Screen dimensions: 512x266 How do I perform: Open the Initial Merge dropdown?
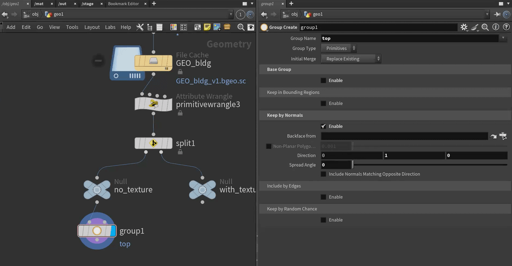pos(351,59)
